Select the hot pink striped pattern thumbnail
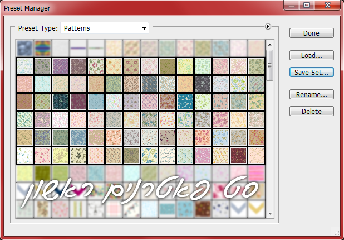Screen dimensions: 344x240 point(256,173)
